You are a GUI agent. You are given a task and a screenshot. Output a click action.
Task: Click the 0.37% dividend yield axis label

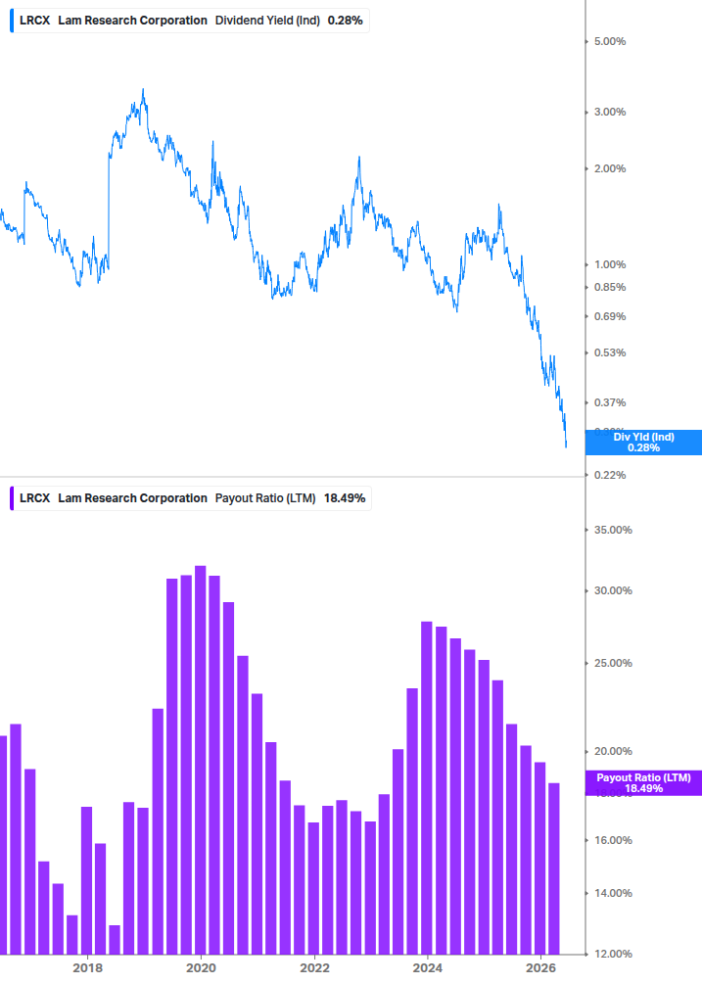pos(610,402)
